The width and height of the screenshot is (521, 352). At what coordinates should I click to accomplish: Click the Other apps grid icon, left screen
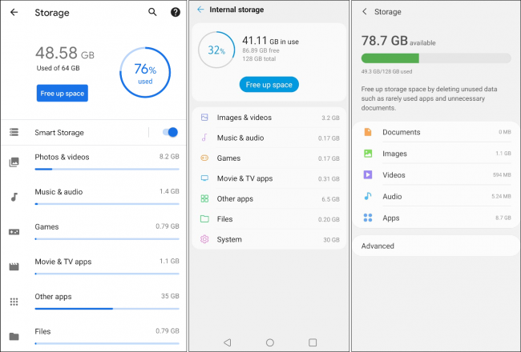14,302
